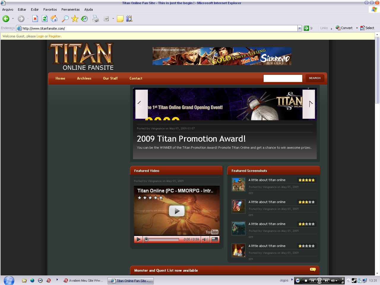The height and width of the screenshot is (285, 380).
Task: Click the grey Forward arrow button
Action: click(21, 19)
